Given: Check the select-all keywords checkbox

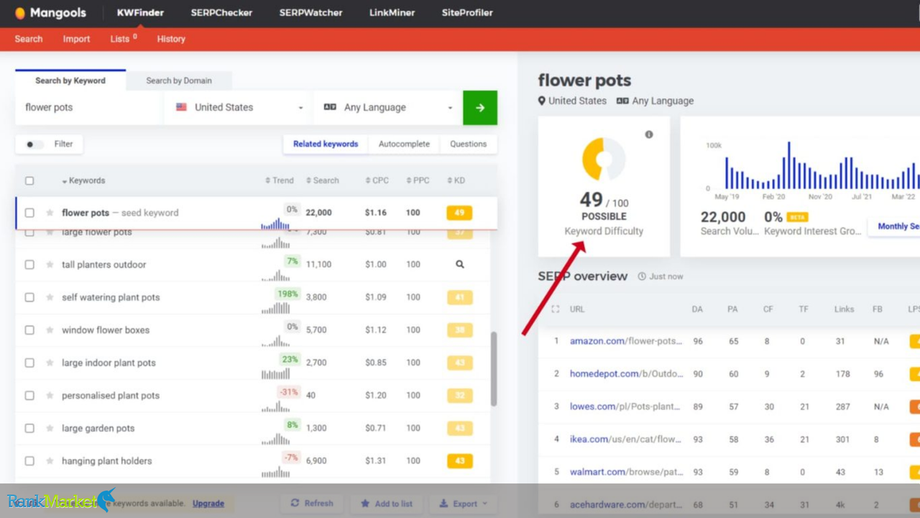Looking at the screenshot, I should tap(29, 181).
